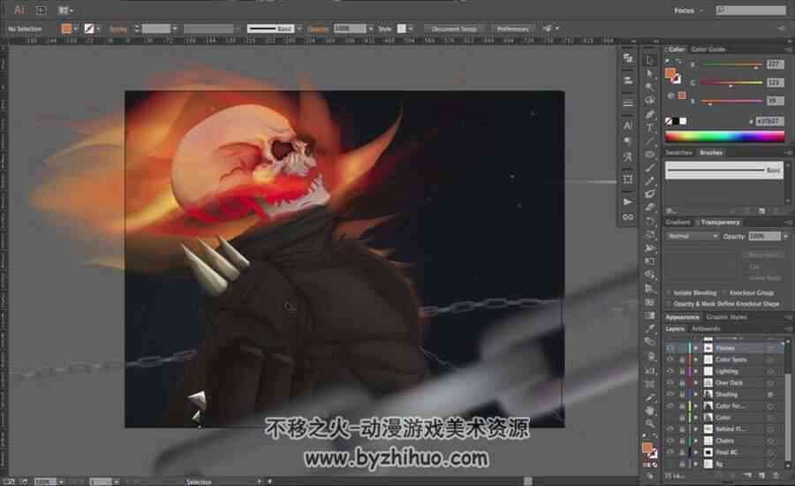Select the Type tool
The image size is (795, 486).
click(x=649, y=127)
